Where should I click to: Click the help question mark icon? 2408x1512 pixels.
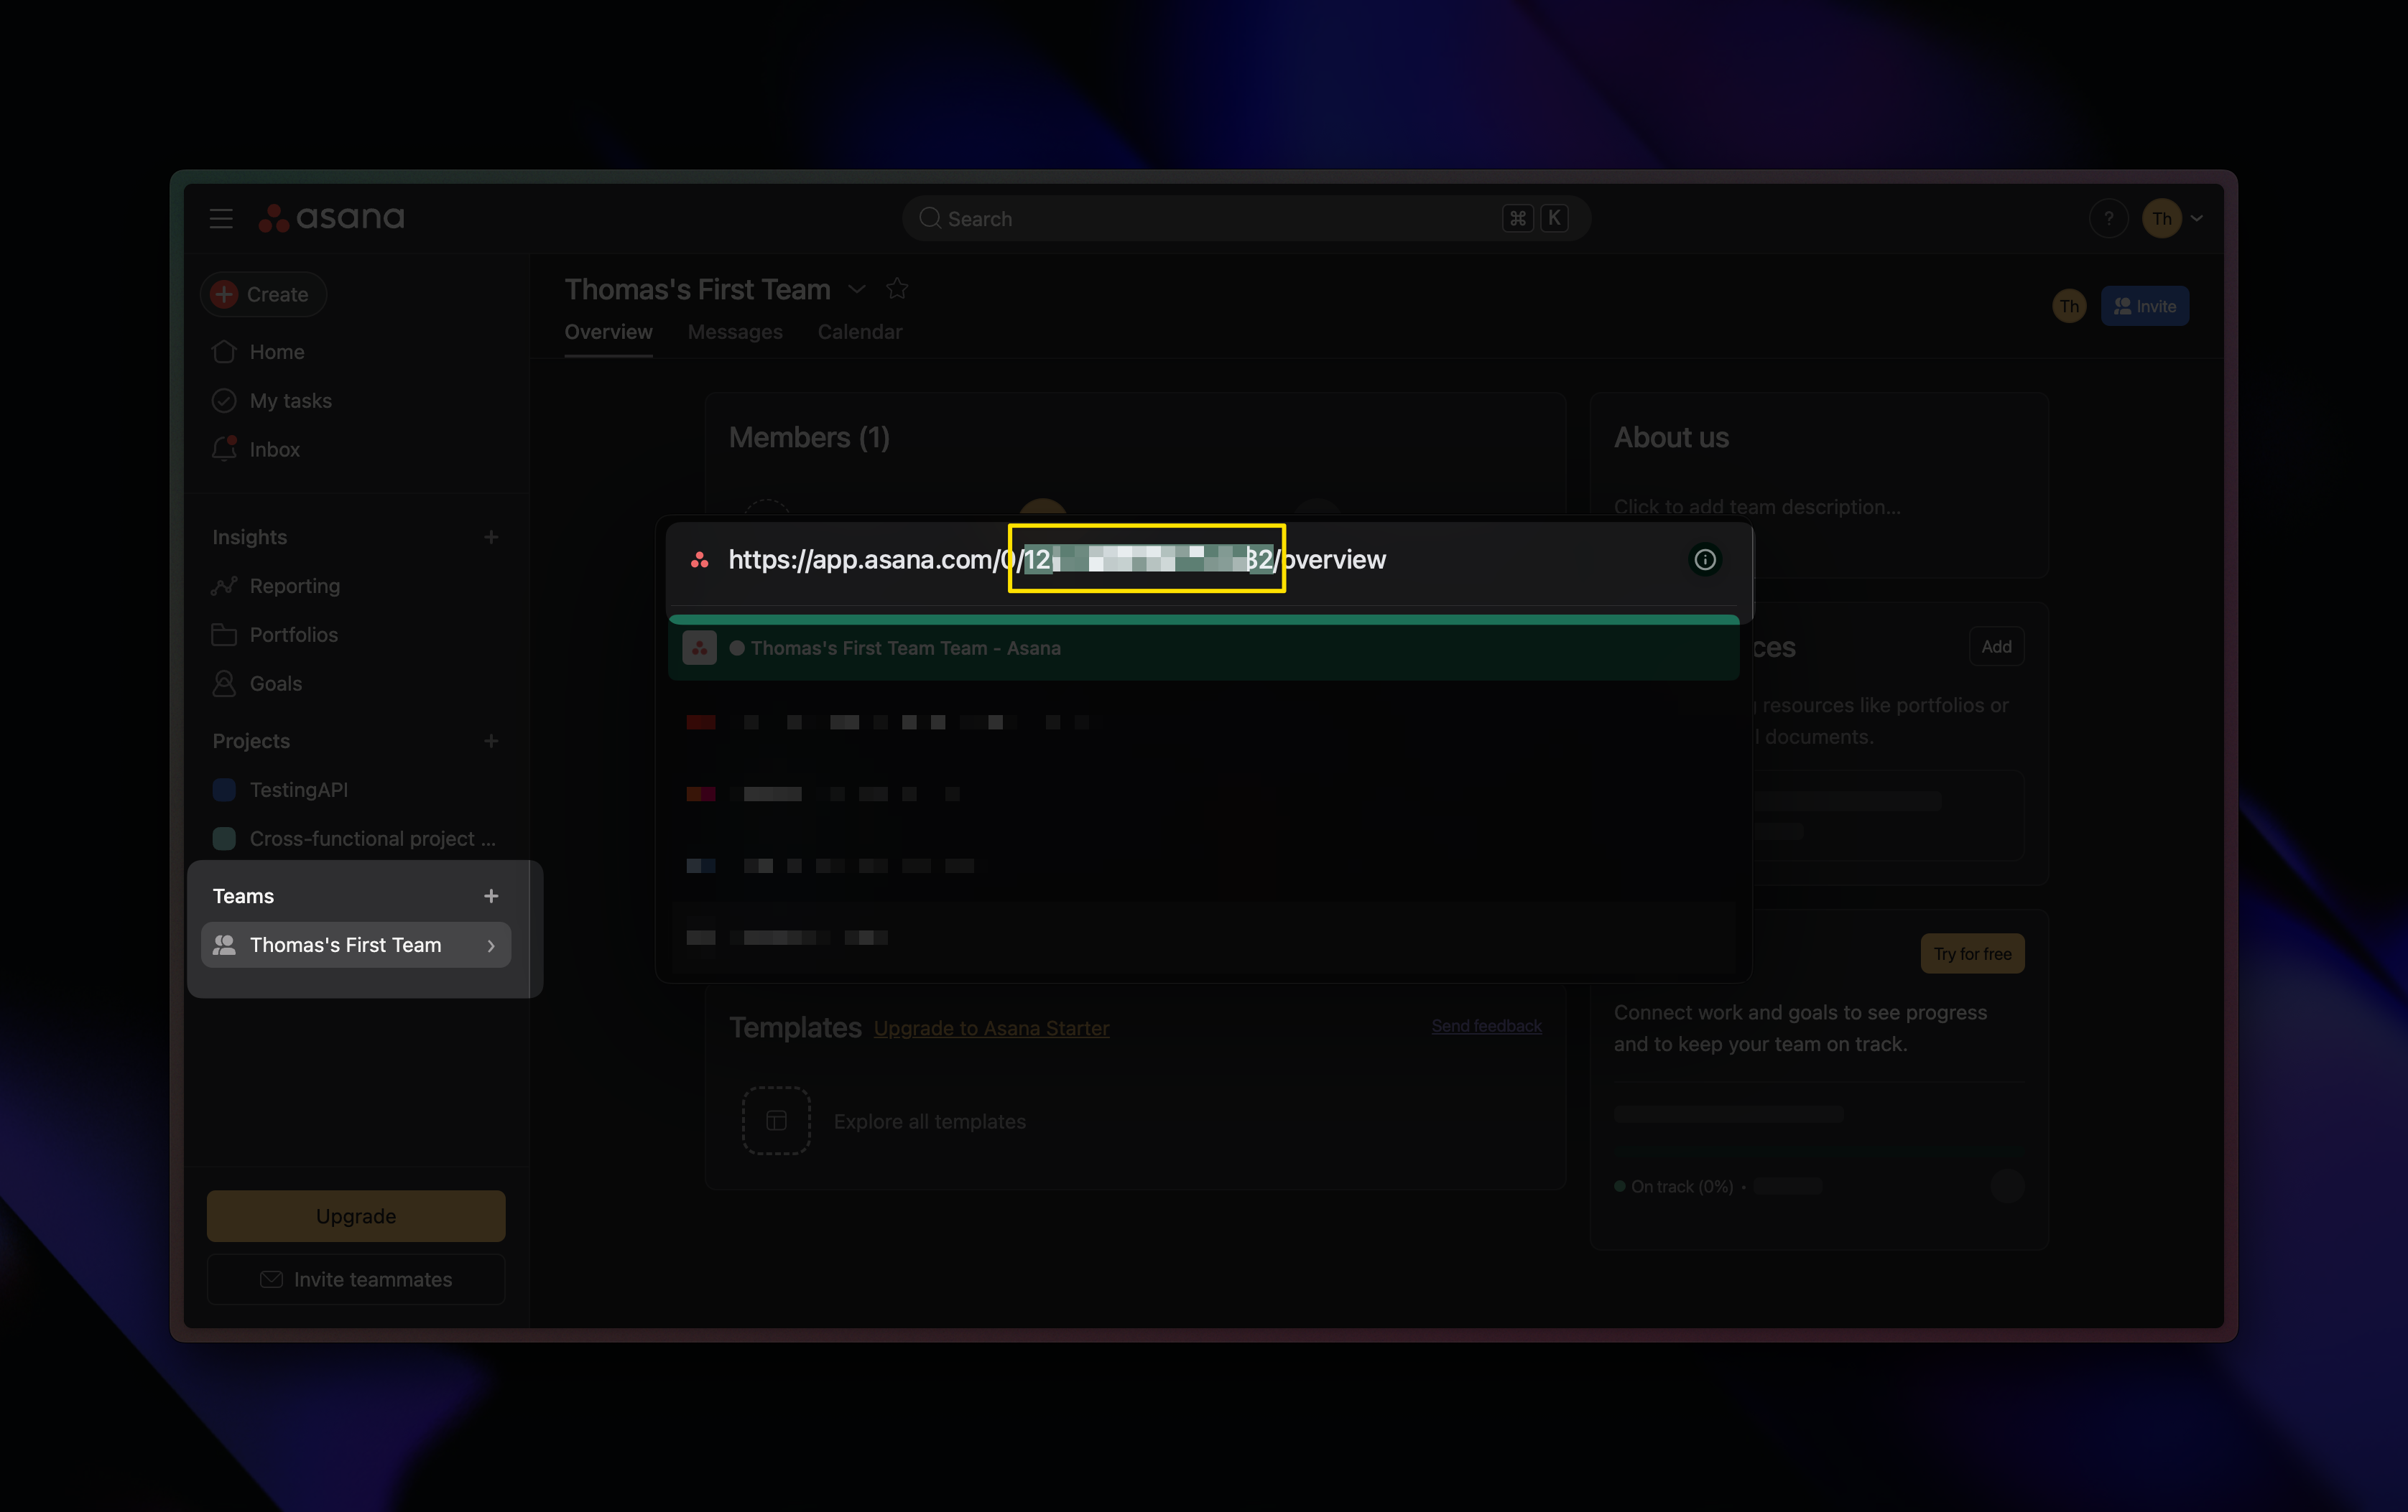click(x=2108, y=218)
